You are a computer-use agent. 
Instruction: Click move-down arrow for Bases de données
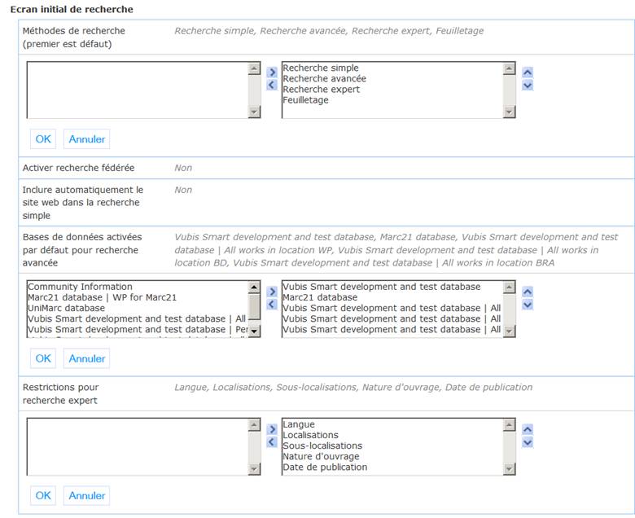(528, 305)
